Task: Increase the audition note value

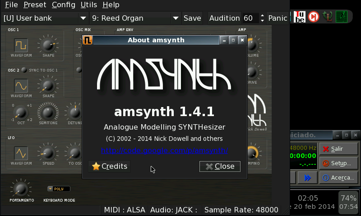Action: (262, 15)
